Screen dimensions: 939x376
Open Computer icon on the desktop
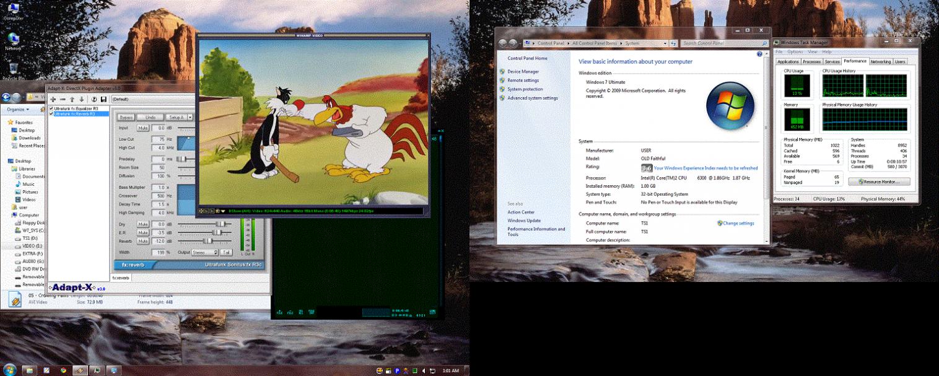pos(13,12)
